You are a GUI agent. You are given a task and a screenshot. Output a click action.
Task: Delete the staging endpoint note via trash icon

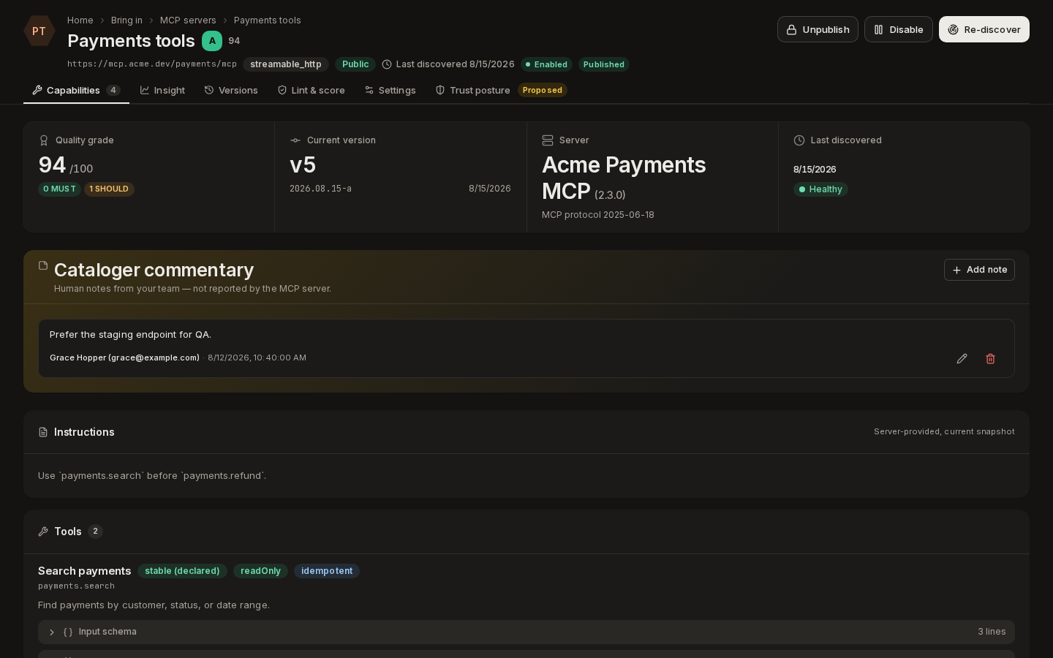(x=990, y=358)
